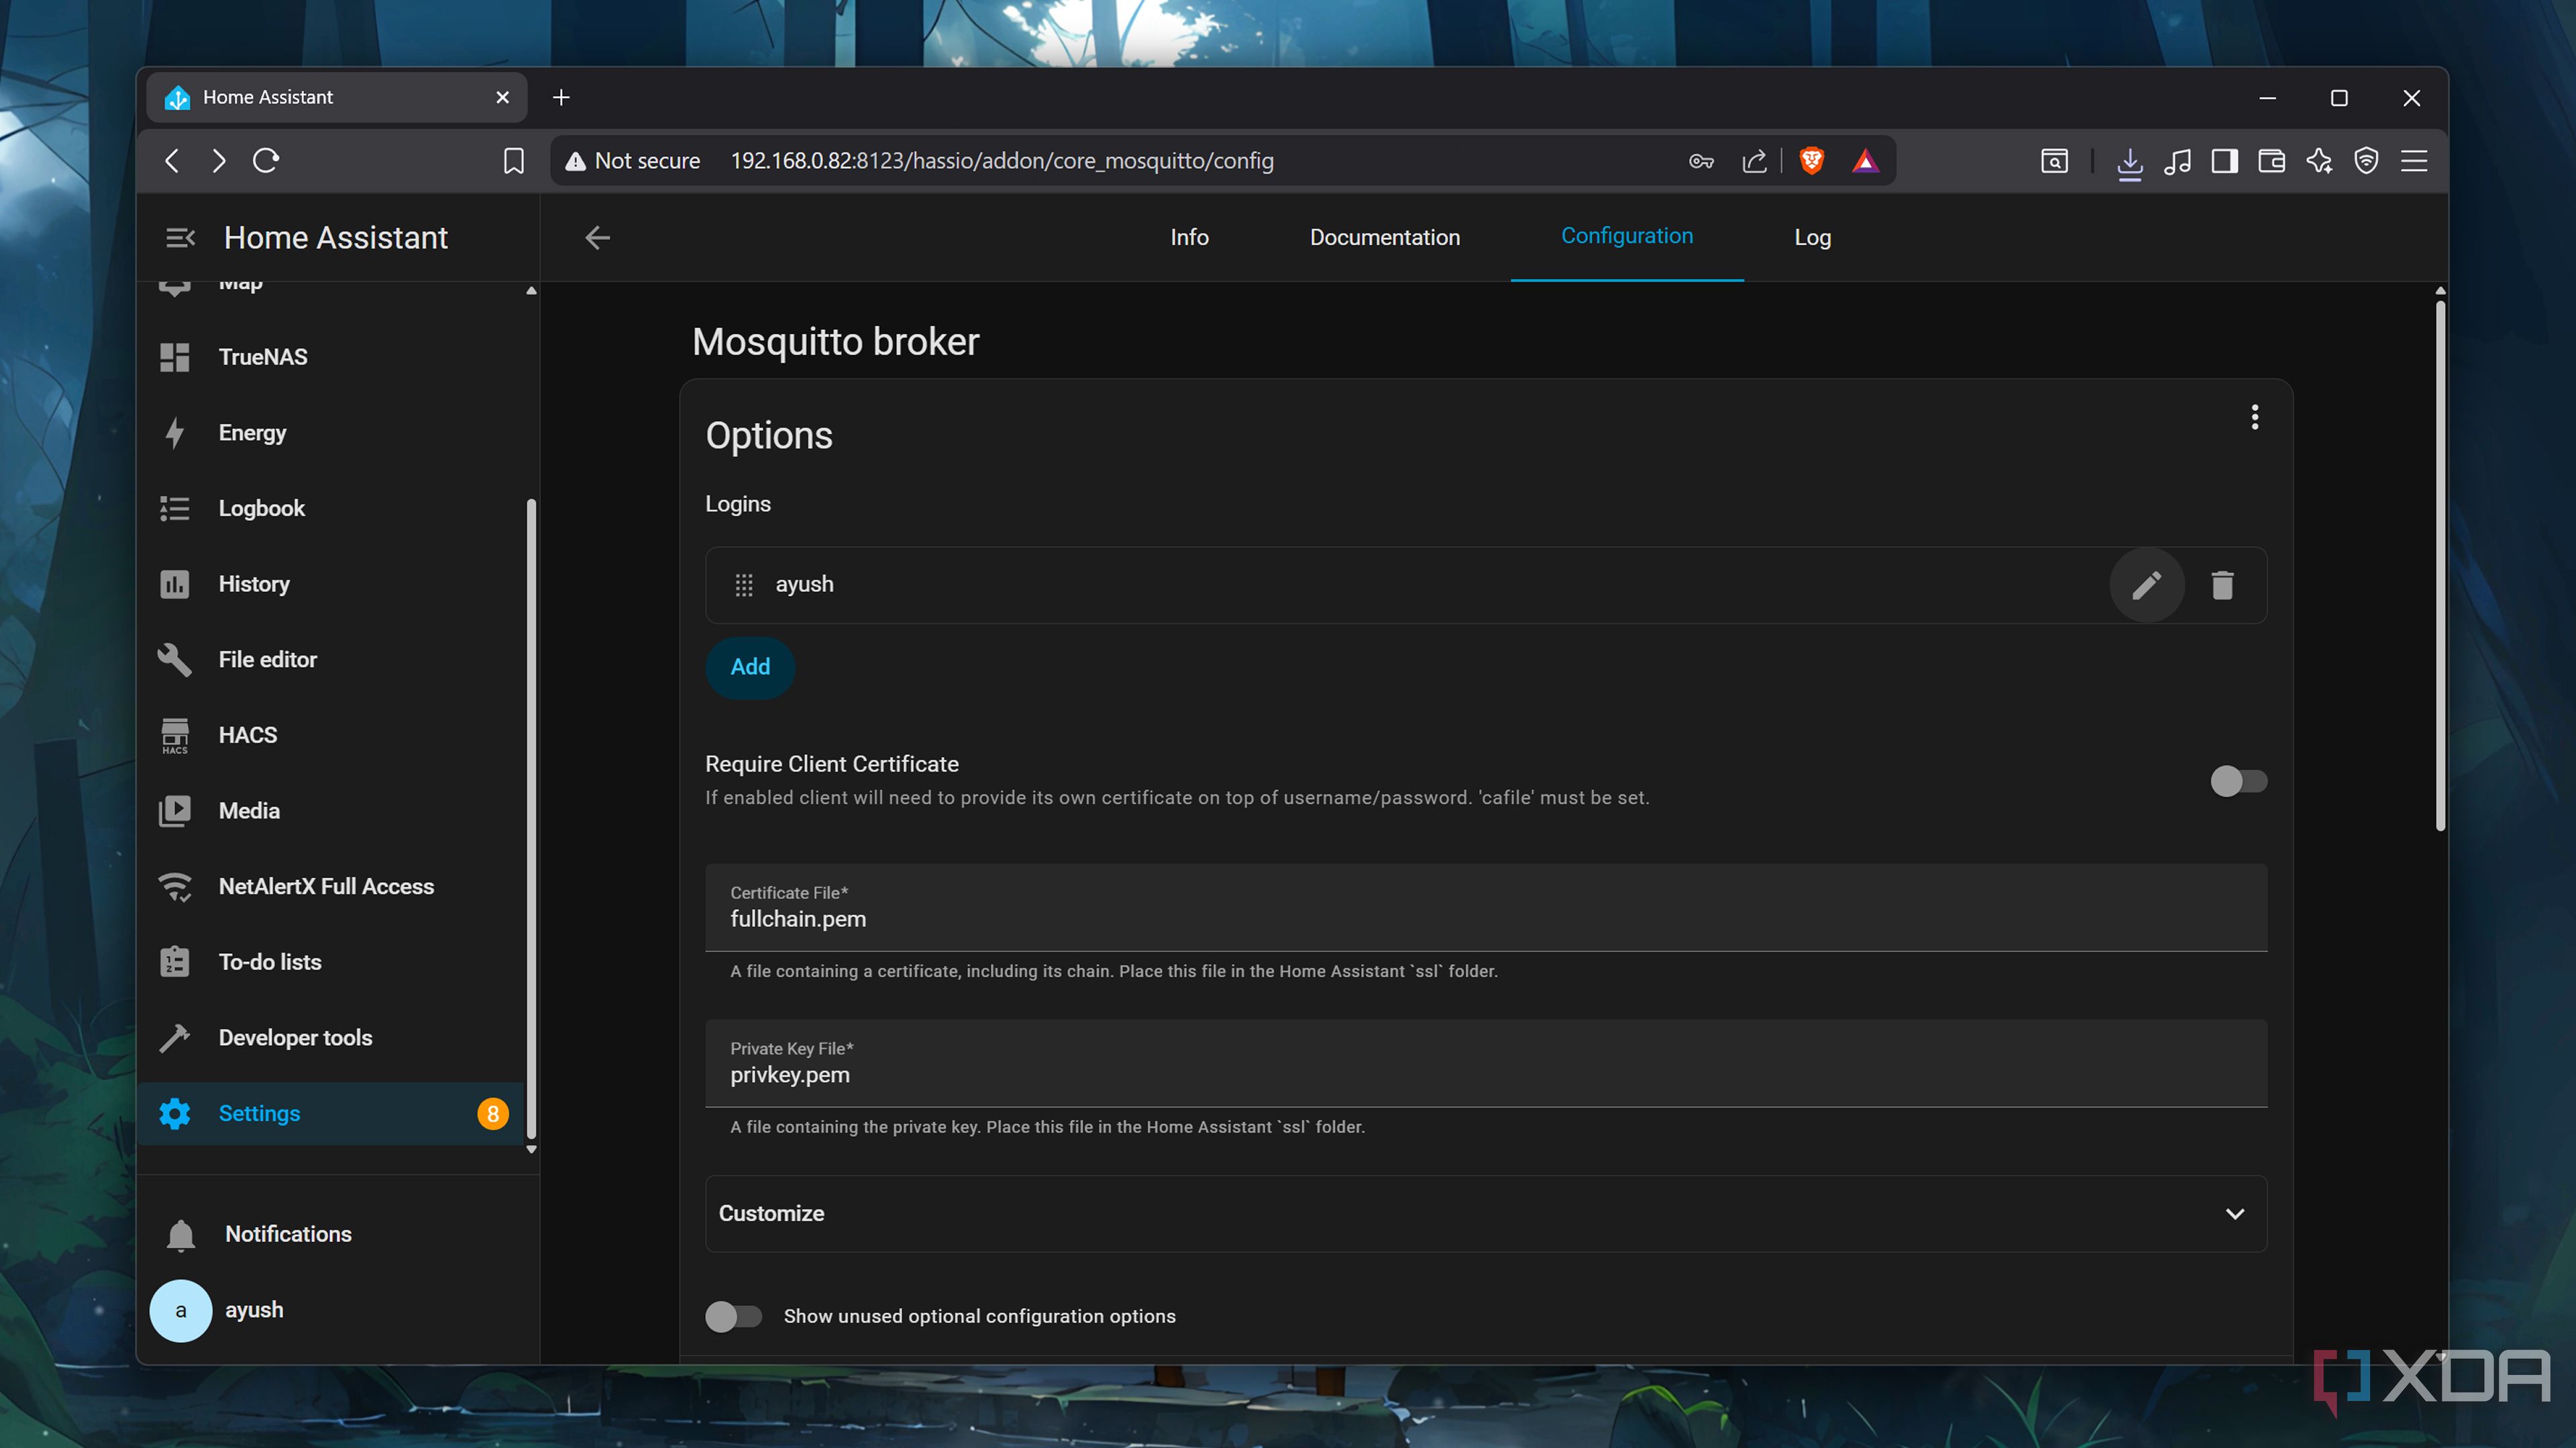Screen dimensions: 2576x1448
Task: Add a new login
Action: [750, 666]
